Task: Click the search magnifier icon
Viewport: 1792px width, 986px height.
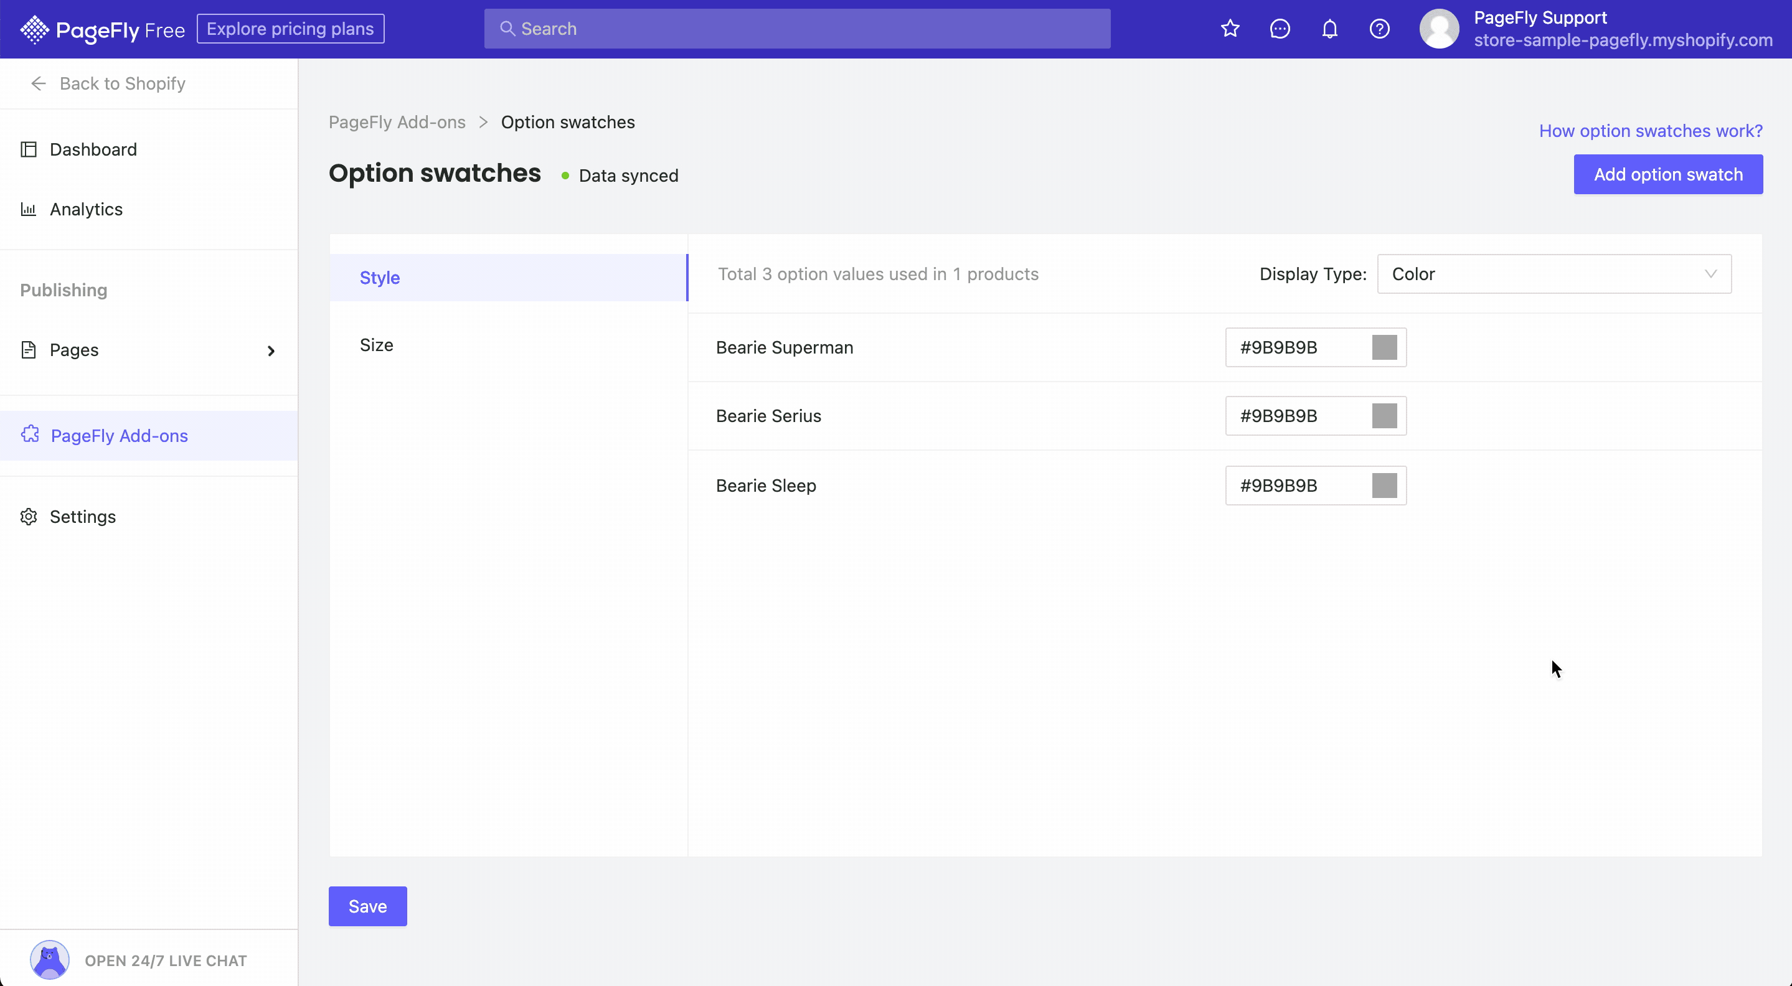Action: click(508, 29)
